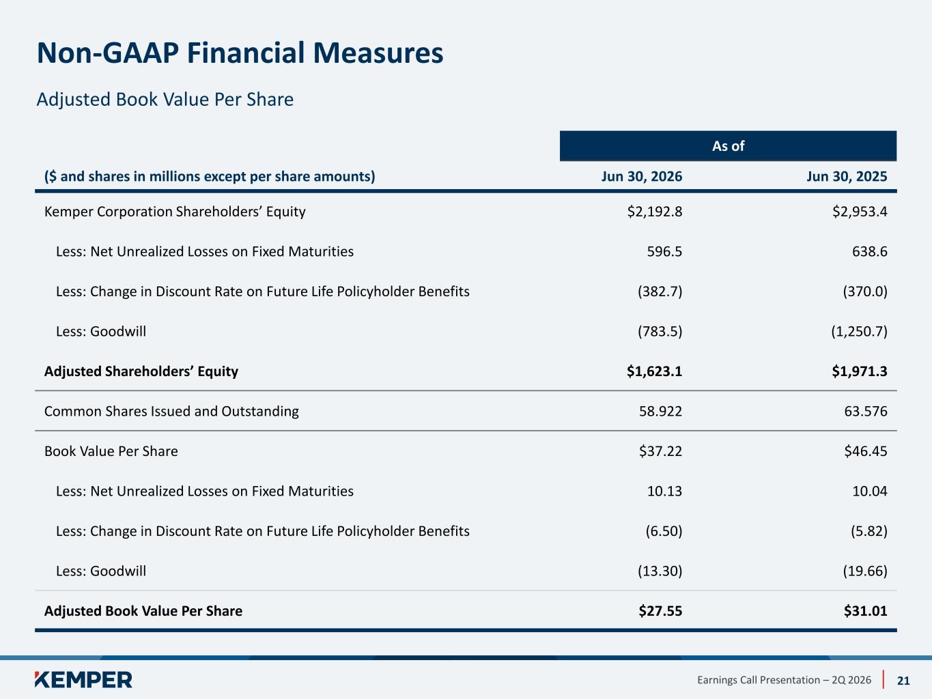Click the '($ and shares in millions...)' note
Image resolution: width=932 pixels, height=699 pixels.
coord(210,177)
